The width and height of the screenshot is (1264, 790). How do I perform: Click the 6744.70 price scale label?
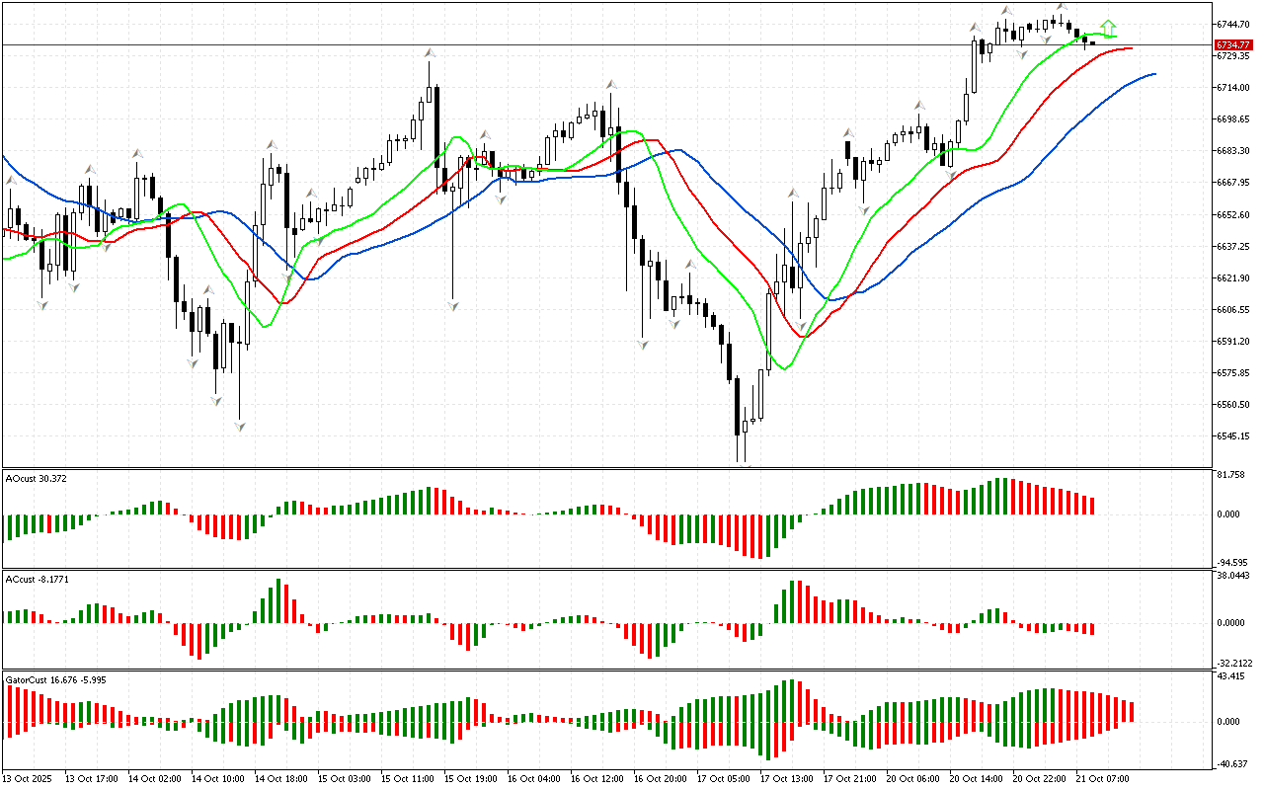point(1234,24)
